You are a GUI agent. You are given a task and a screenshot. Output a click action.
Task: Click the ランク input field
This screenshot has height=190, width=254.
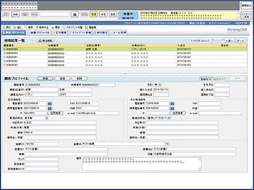[41, 159]
